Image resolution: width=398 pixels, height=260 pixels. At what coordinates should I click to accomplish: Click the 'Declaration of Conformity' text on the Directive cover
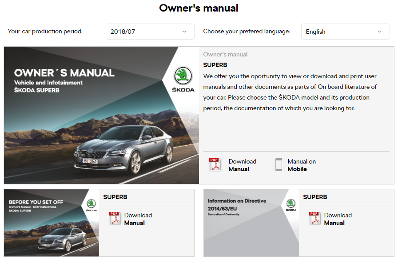[223, 214]
